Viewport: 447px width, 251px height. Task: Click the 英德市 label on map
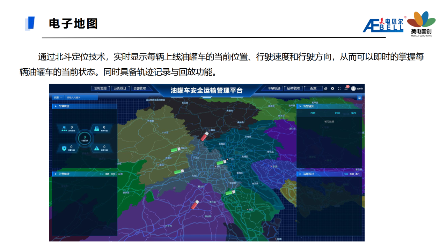pyautogui.click(x=229, y=110)
